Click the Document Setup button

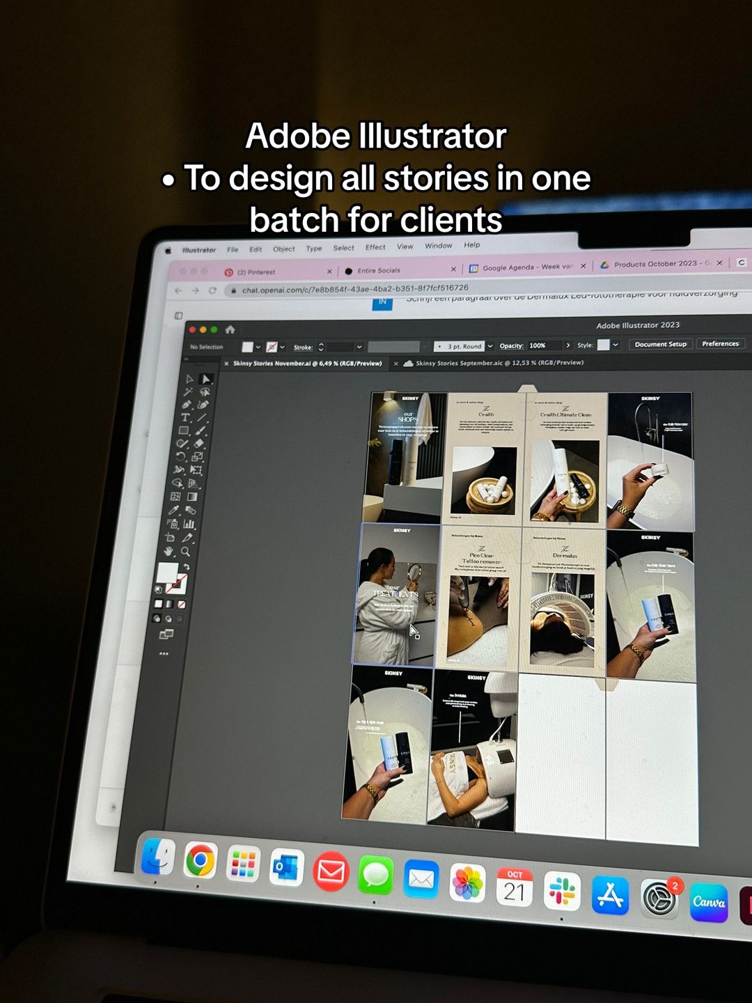click(660, 344)
